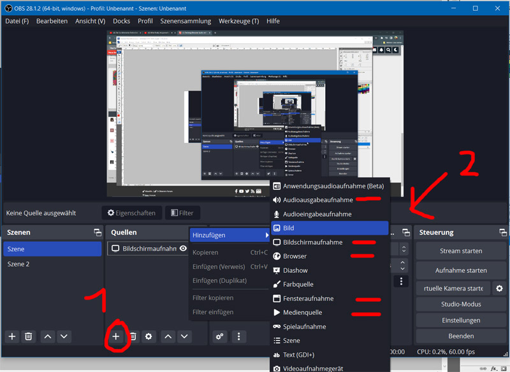The image size is (510, 372).
Task: Toggle visibility eye of Bildschirmaufnahme source
Action: pos(184,249)
